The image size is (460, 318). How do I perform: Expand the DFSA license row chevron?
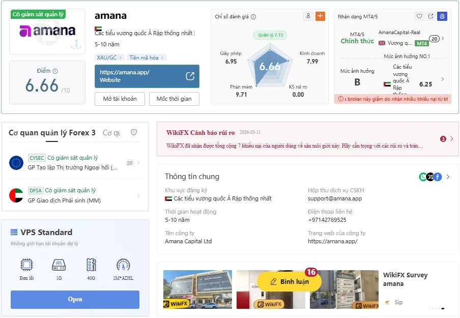[138, 195]
